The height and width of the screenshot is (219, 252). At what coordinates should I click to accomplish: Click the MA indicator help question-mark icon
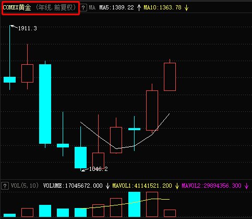pyautogui.click(x=83, y=8)
